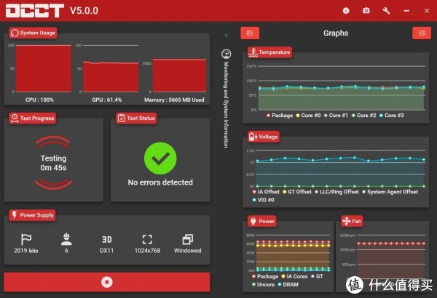
Task: Click the Windowed mode icon
Action: [188, 239]
